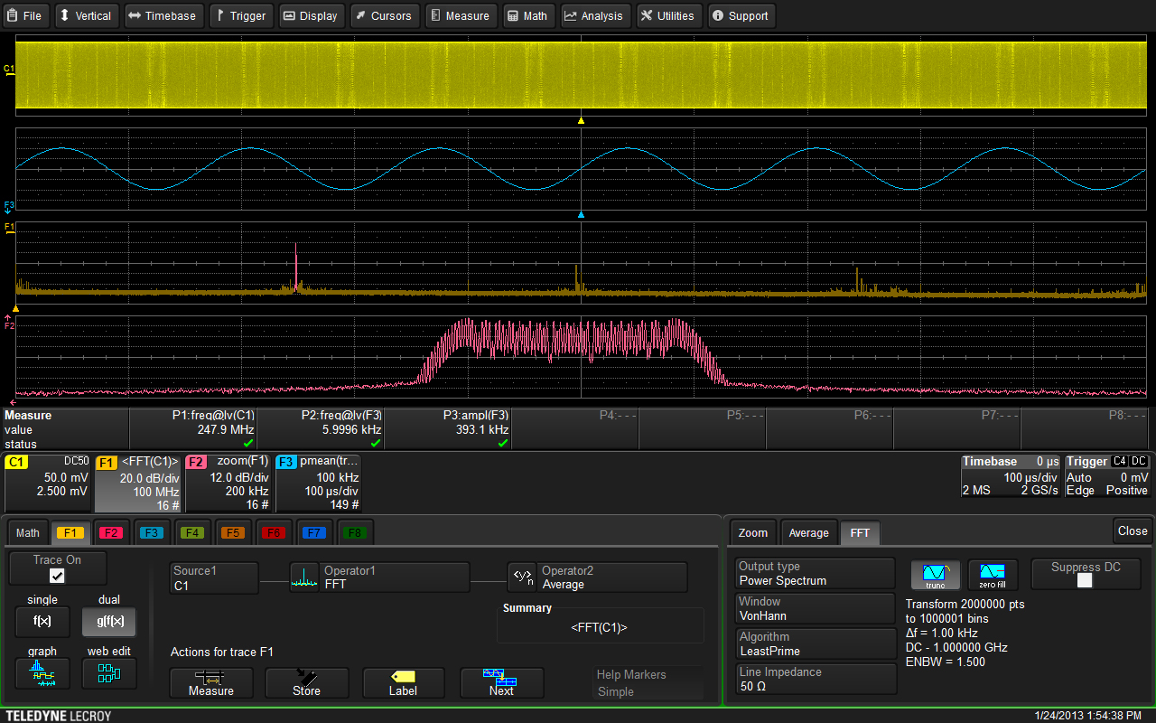Click the single f(x) function icon
Image resolution: width=1156 pixels, height=723 pixels.
(x=42, y=621)
